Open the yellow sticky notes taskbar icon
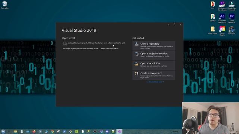Viewport: 239px width, 134px height. 89,131
